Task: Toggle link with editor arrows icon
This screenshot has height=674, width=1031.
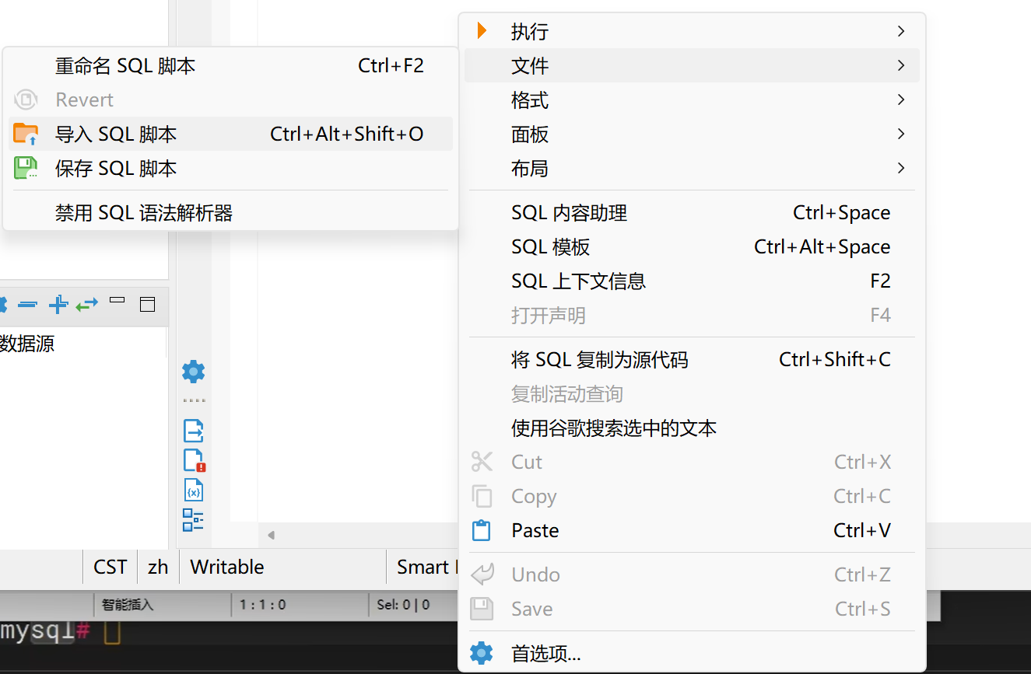Action: 86,305
